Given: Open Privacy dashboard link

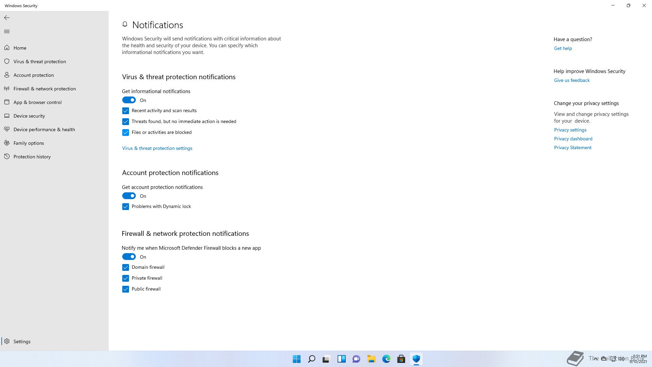Looking at the screenshot, I should click(573, 139).
